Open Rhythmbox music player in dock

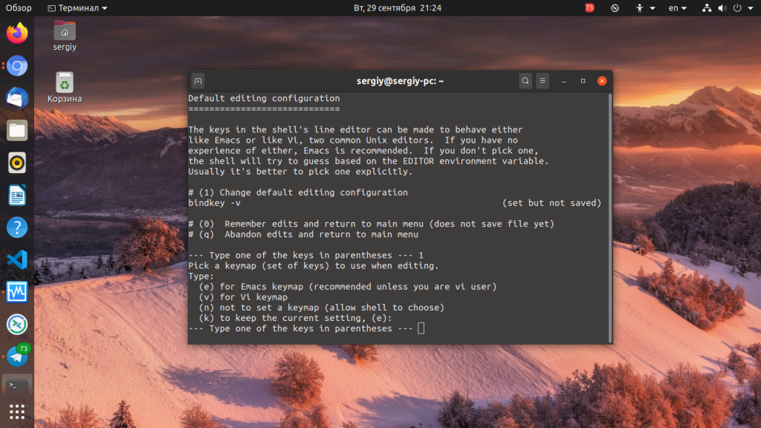coord(17,163)
